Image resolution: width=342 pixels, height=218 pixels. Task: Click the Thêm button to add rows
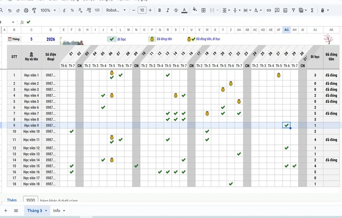coord(12,200)
